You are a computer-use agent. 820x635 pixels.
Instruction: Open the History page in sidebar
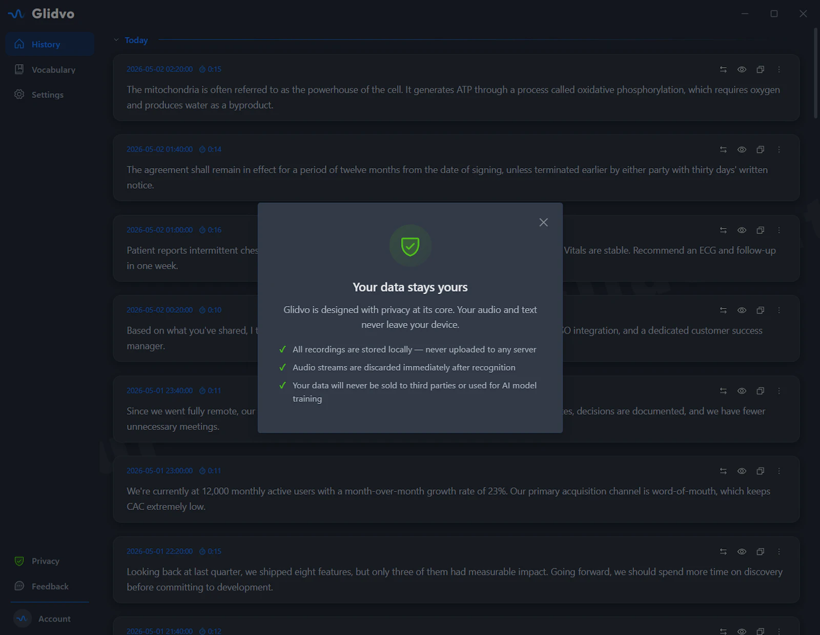tap(50, 44)
